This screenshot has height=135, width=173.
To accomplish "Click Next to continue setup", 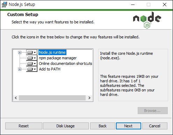I will 129,126.
